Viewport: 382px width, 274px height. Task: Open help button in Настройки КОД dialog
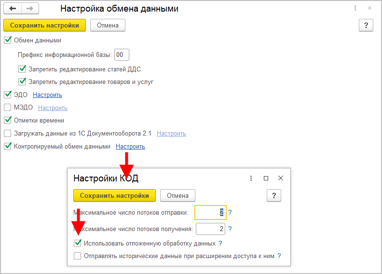[x=274, y=195]
